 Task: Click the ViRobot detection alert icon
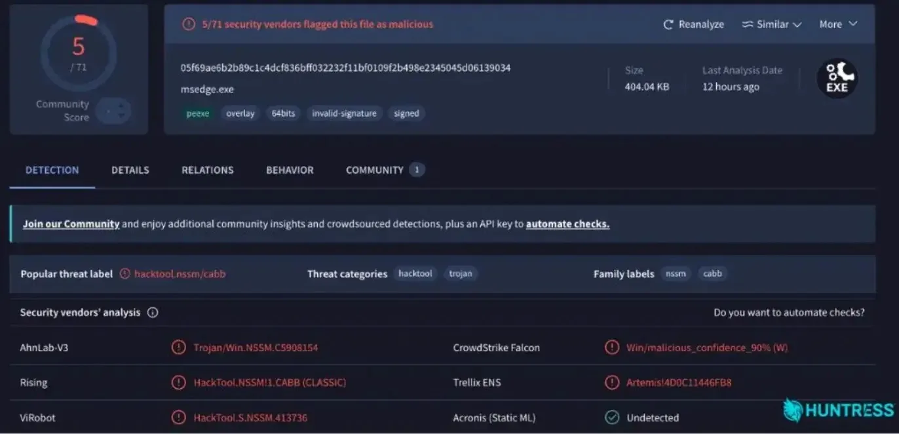(x=178, y=418)
